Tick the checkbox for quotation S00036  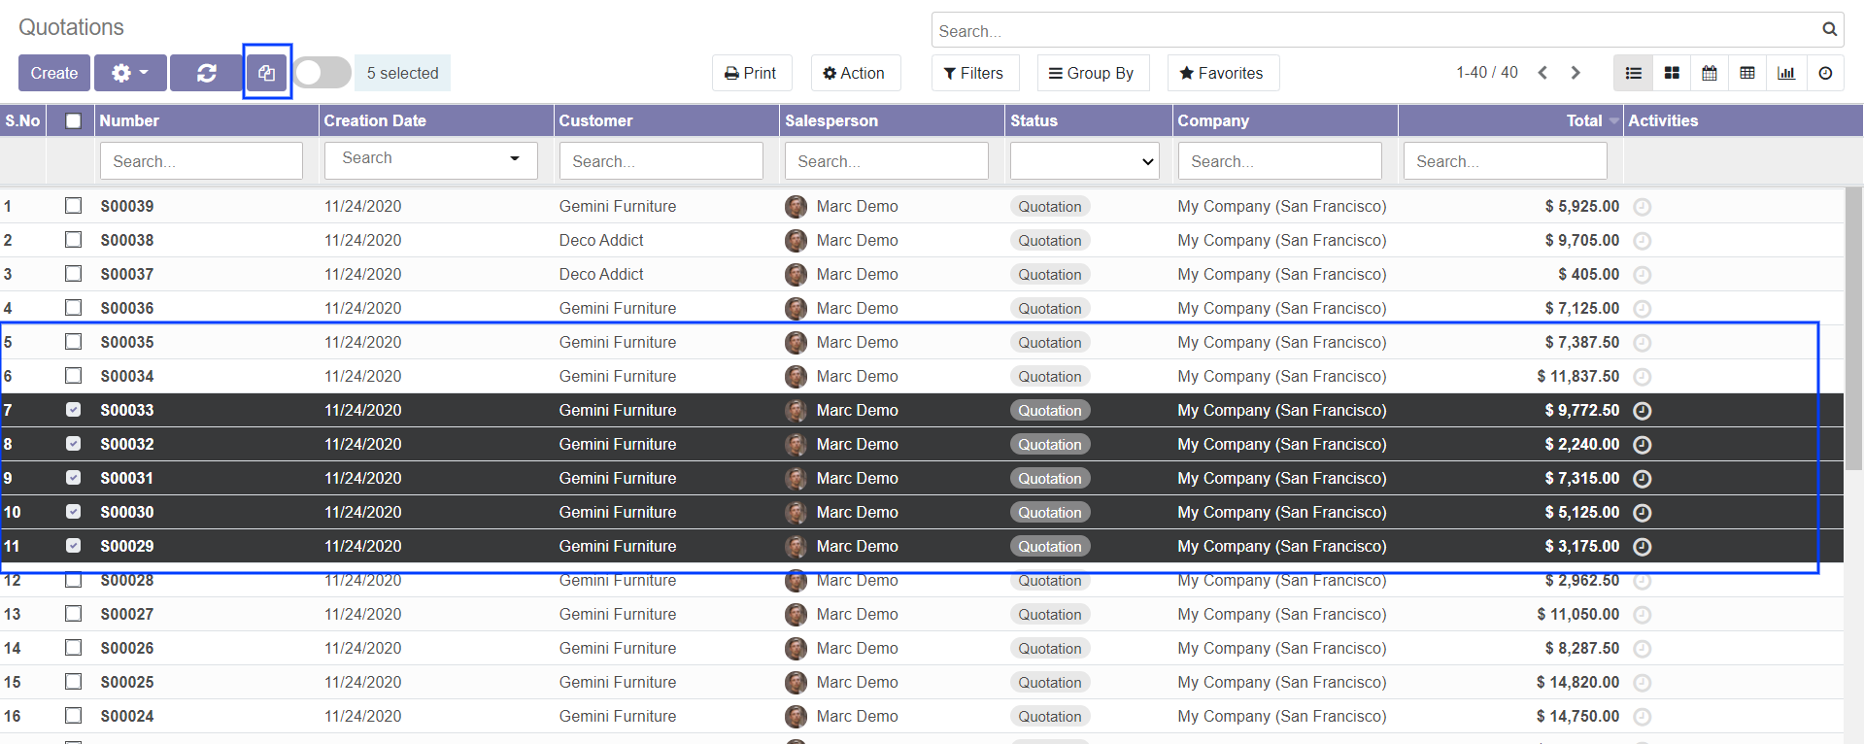point(73,308)
